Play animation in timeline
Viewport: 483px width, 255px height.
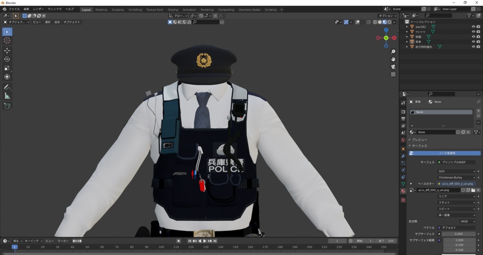coord(205,241)
